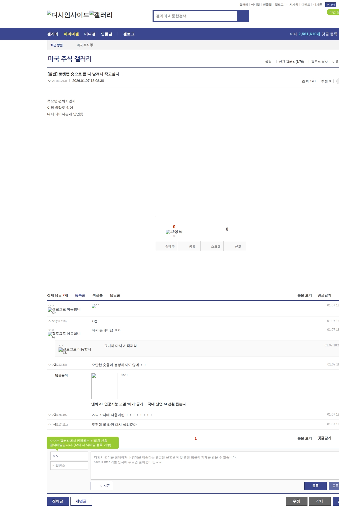The height and width of the screenshot is (518, 339).
Task: Expand the 연관 갤러리(1/76) list
Action: pyautogui.click(x=291, y=62)
